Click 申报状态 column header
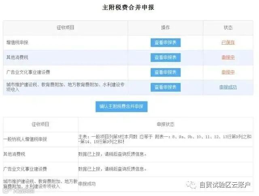The width and height of the screenshot is (259, 196). (166, 124)
